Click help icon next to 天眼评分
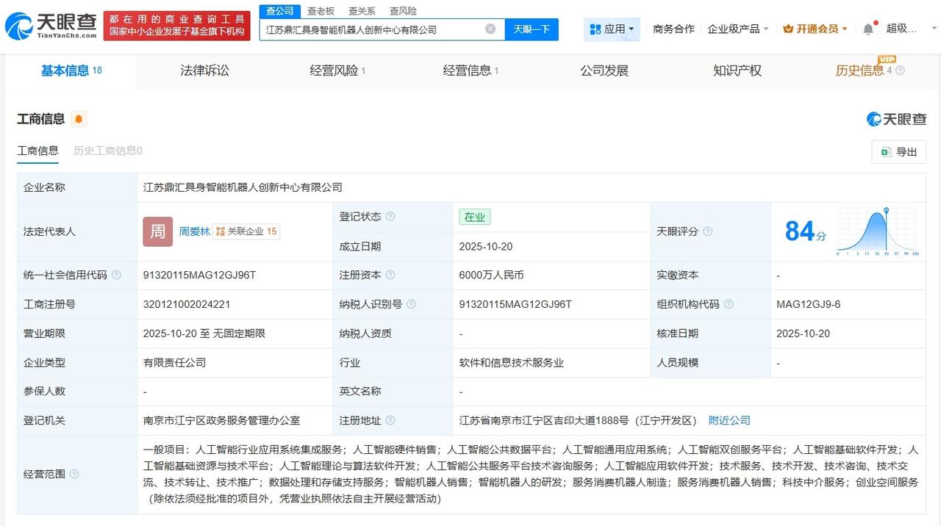This screenshot has height=526, width=941. point(707,231)
